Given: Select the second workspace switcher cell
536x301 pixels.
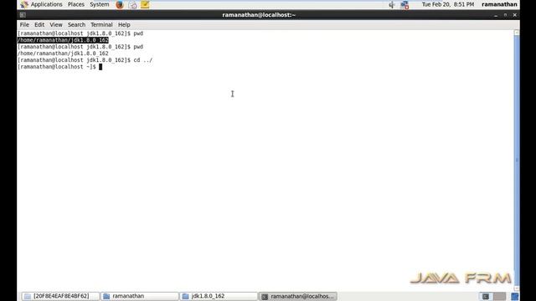Looking at the screenshot, I should [x=499, y=296].
